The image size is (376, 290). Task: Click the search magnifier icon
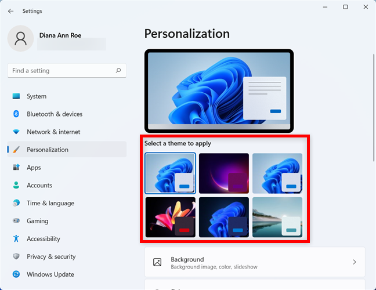[118, 70]
